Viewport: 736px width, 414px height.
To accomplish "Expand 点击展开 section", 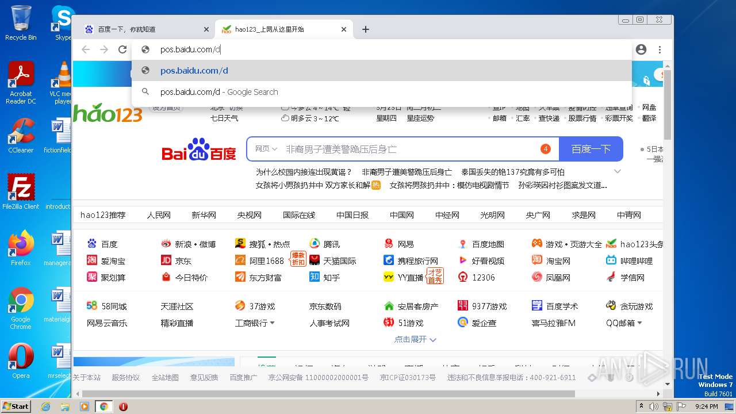I will 415,339.
